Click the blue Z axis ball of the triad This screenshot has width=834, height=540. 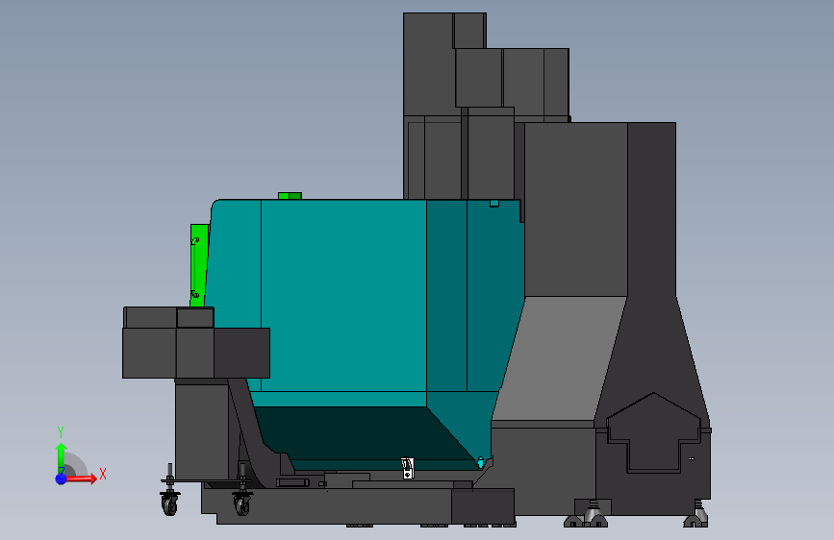tap(61, 479)
